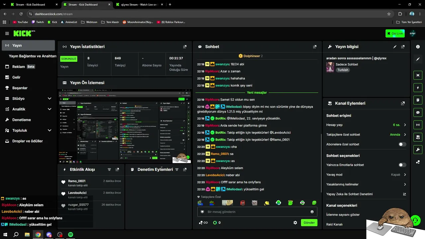
Task: Open the AnimeList bookmark
Action: [69, 22]
